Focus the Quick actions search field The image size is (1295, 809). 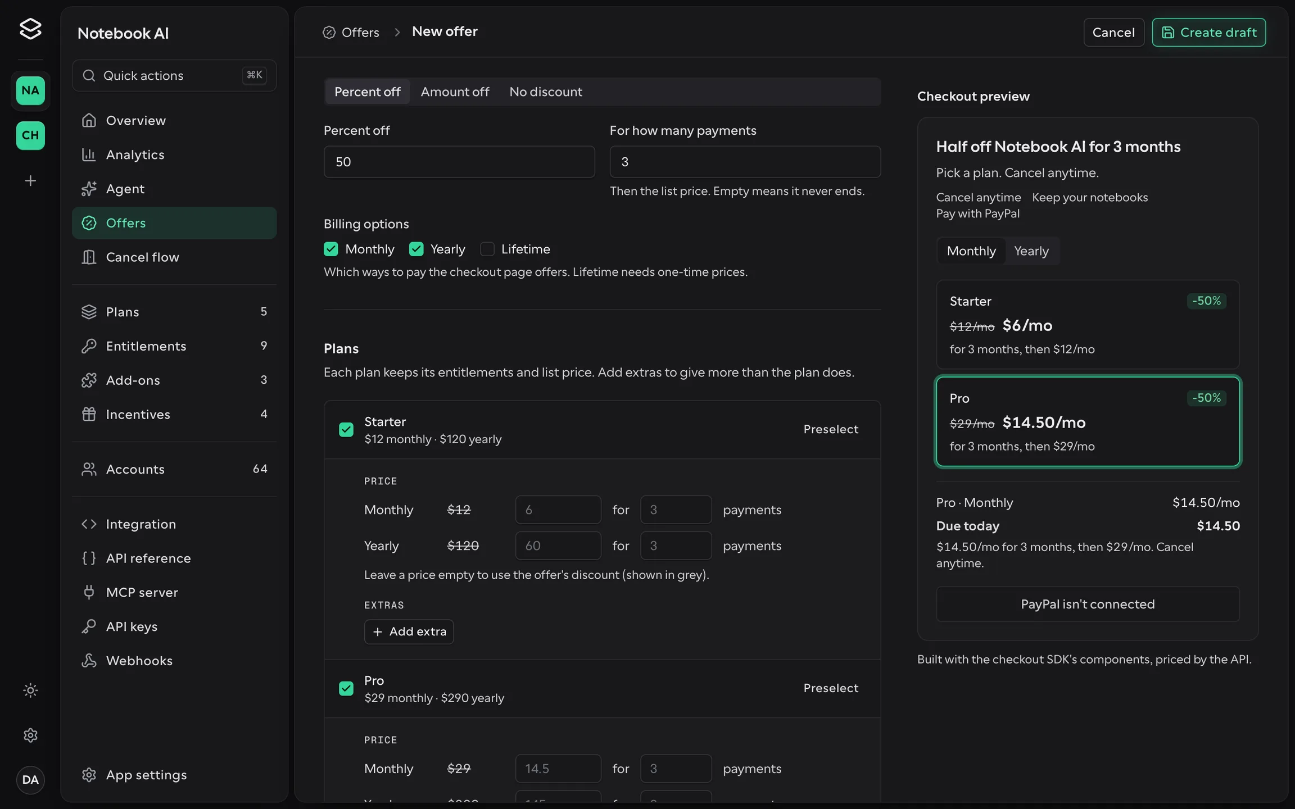coord(174,75)
